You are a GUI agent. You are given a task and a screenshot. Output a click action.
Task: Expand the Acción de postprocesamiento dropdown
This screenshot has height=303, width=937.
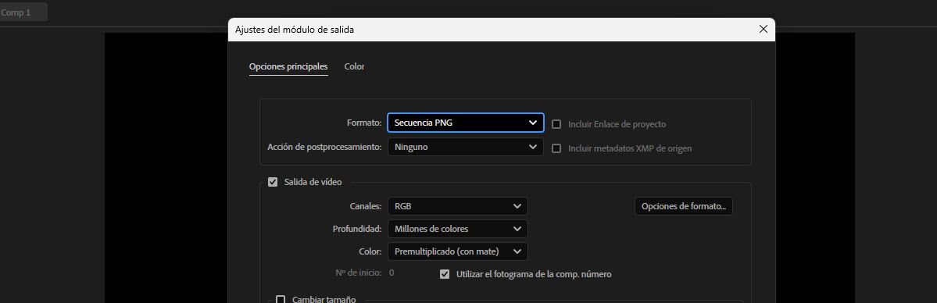[x=466, y=147]
